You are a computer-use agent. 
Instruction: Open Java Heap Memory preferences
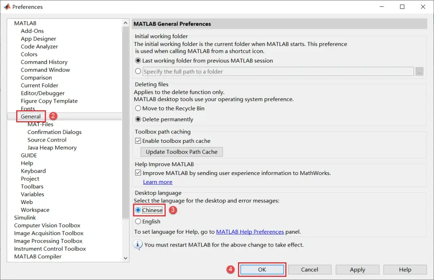point(52,148)
